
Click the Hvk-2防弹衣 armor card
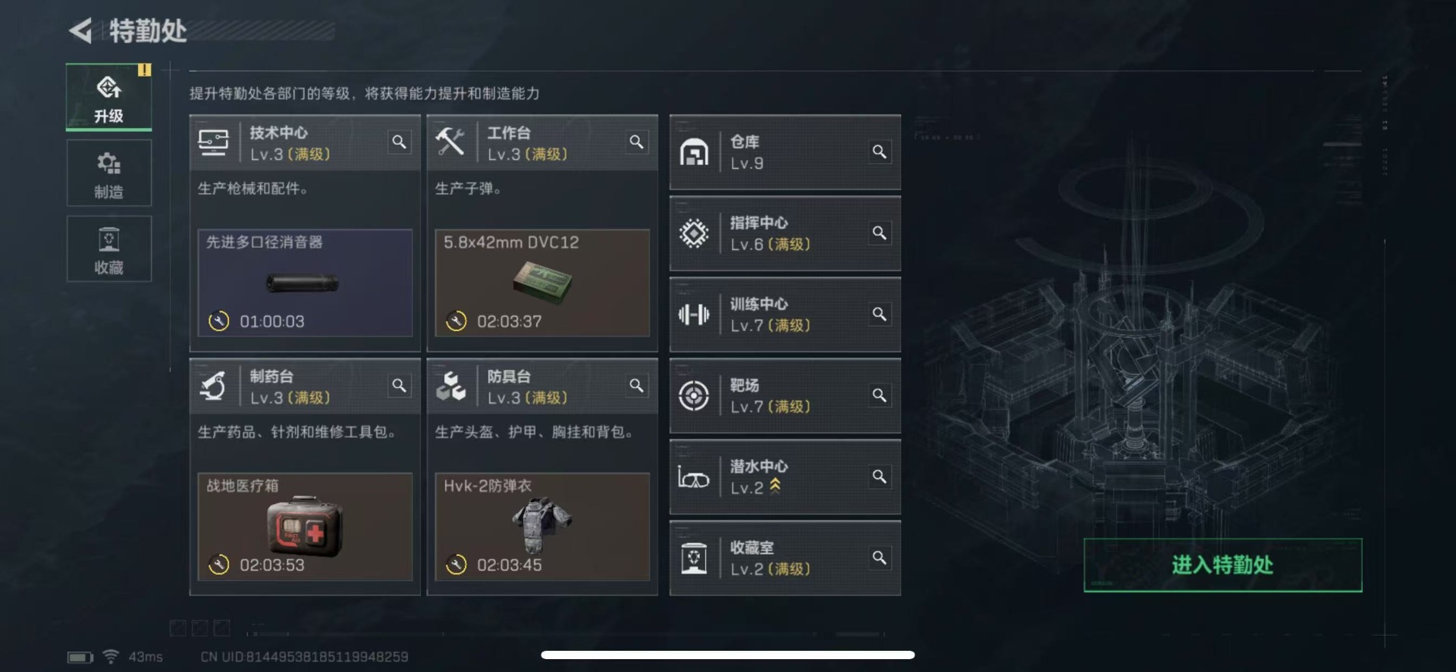(x=542, y=527)
